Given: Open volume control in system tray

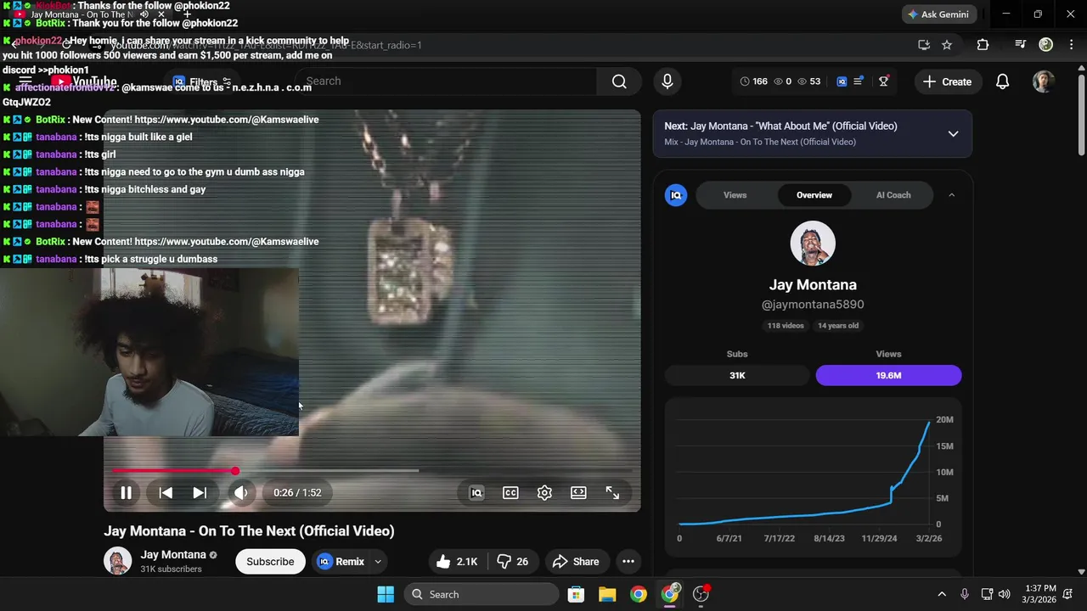Looking at the screenshot, I should [x=1005, y=594].
